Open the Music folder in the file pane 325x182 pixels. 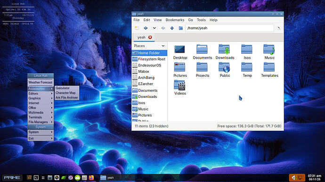coord(269,52)
